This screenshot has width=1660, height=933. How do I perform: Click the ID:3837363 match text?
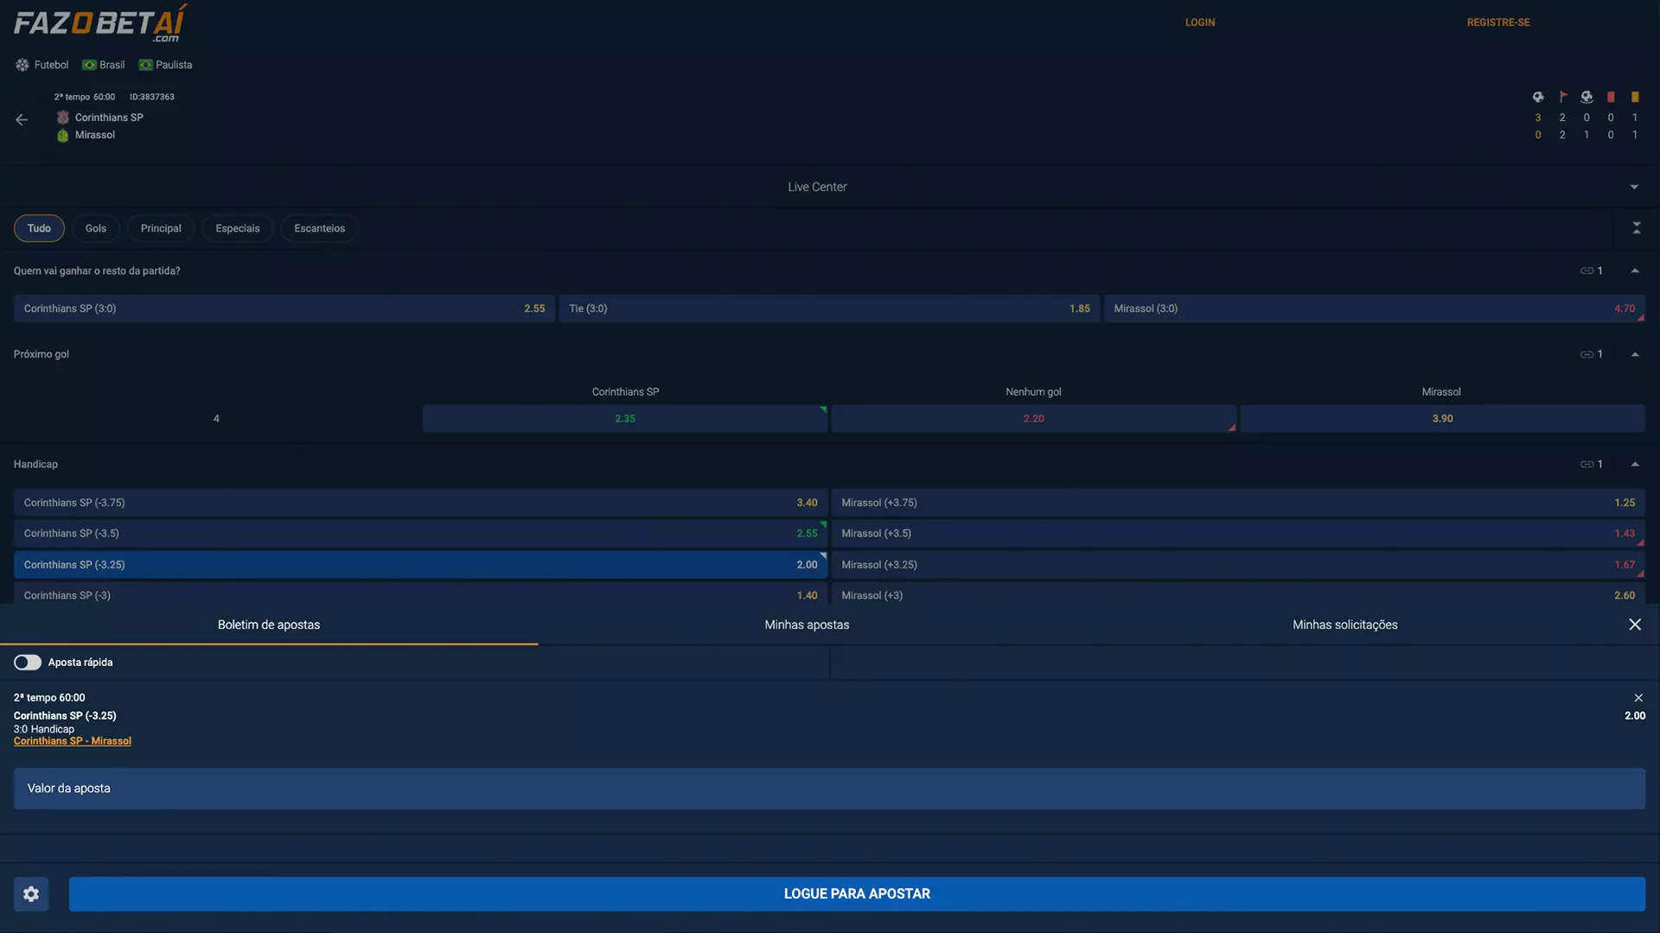click(152, 98)
